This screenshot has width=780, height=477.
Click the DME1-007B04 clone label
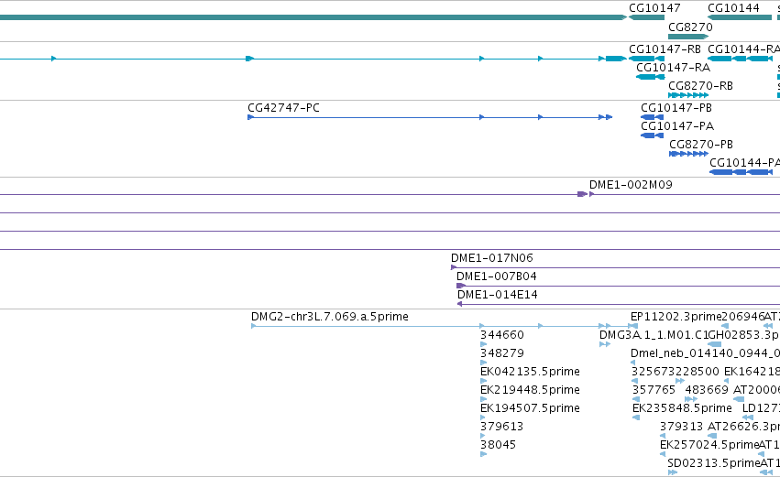click(497, 276)
